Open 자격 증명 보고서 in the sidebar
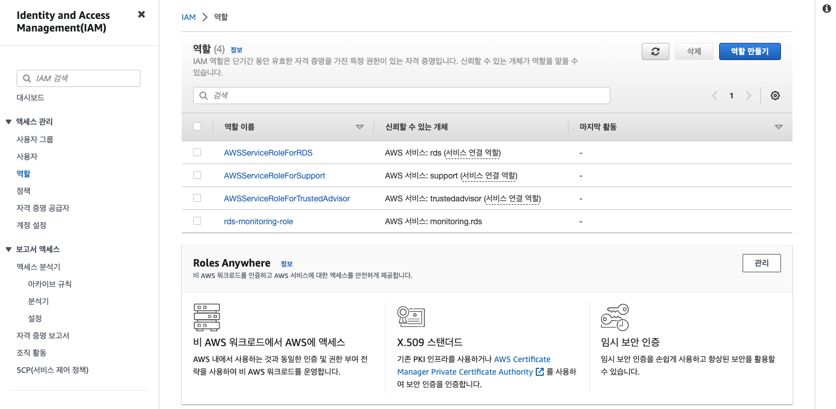This screenshot has width=836, height=409. 43,336
